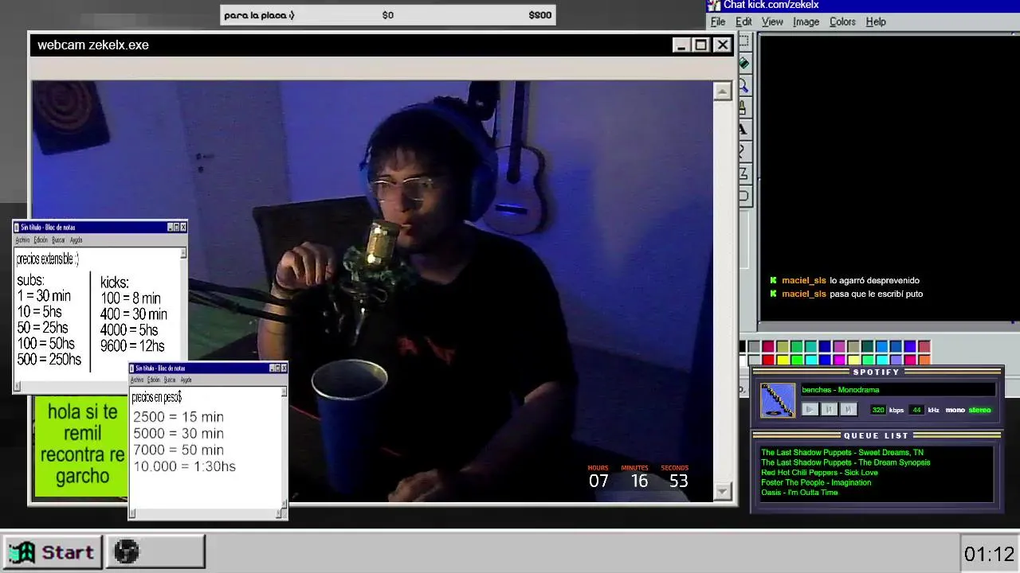The image size is (1020, 573).
Task: Click current track 'benches - Monodrama'
Action: (x=841, y=390)
